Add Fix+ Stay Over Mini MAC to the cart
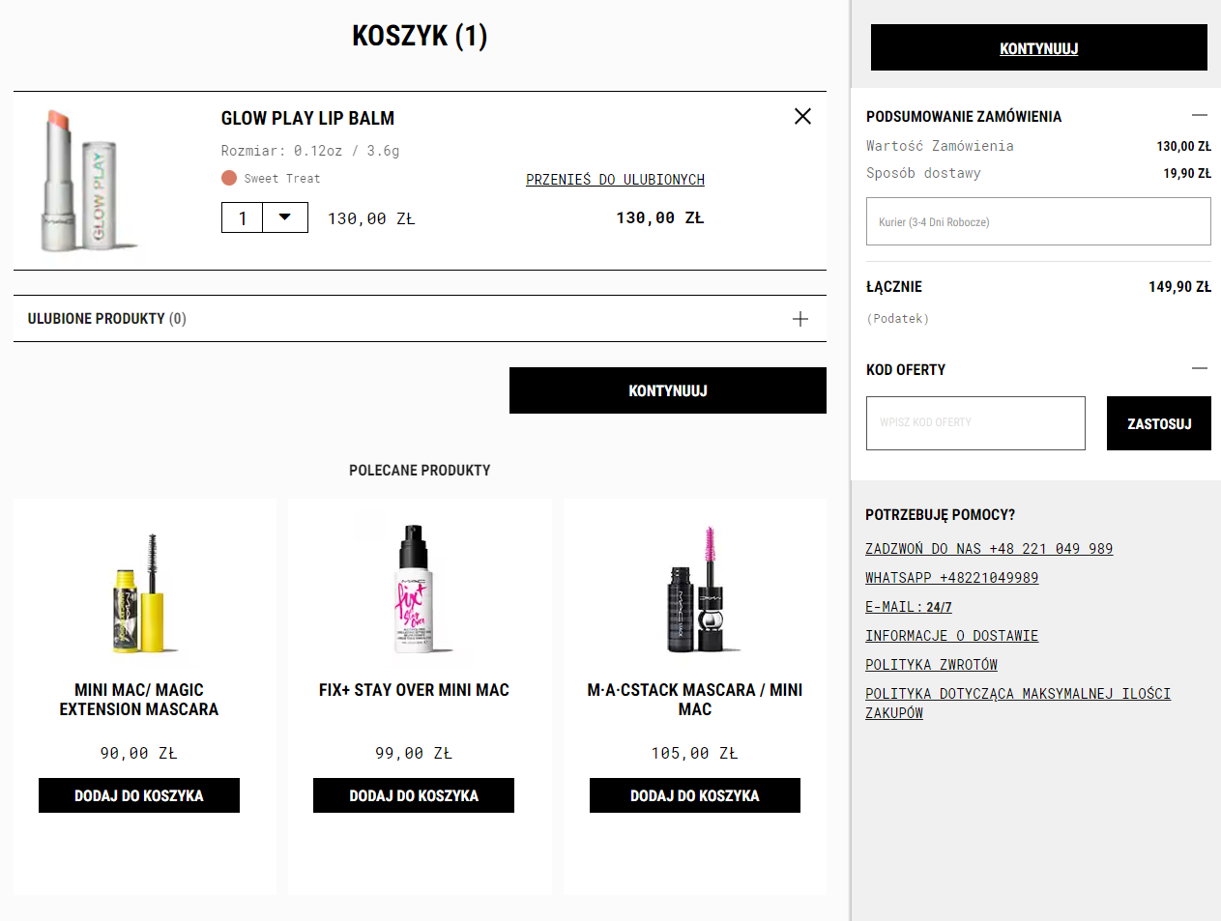This screenshot has width=1221, height=921. tap(414, 795)
